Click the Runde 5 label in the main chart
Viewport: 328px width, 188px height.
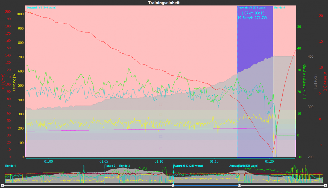279,8
